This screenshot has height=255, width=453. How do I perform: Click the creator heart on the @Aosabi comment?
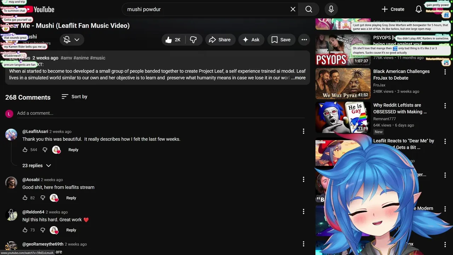(x=54, y=198)
